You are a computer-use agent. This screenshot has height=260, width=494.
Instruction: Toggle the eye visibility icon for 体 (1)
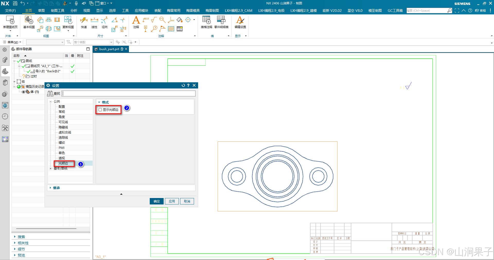pyautogui.click(x=23, y=92)
